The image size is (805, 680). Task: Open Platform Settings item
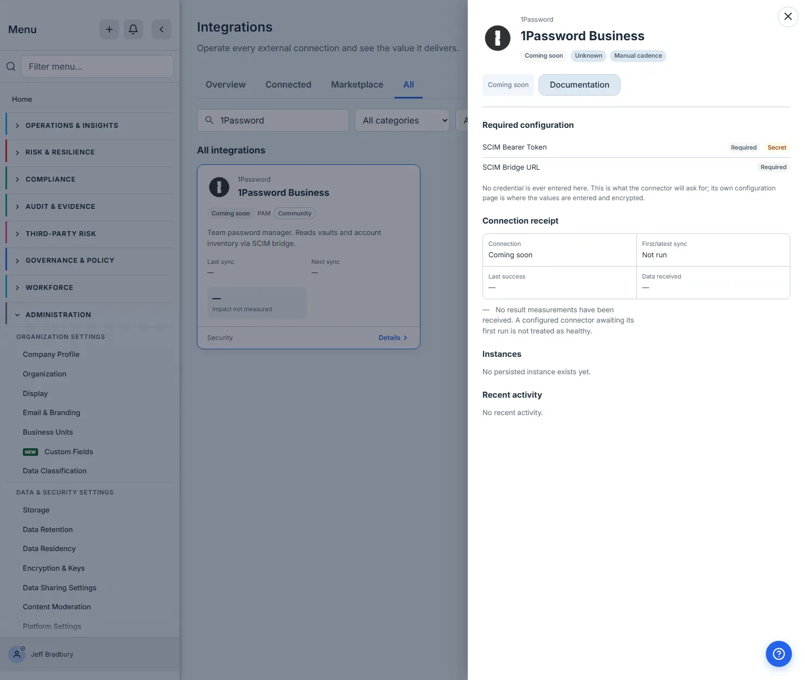pos(52,627)
